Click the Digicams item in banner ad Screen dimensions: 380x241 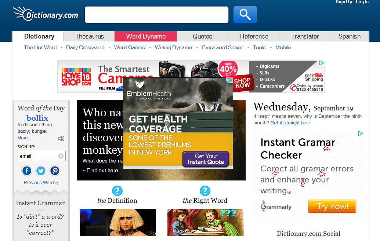click(x=268, y=66)
